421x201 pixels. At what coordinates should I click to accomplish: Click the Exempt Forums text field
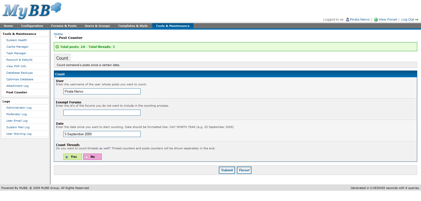[102, 113]
